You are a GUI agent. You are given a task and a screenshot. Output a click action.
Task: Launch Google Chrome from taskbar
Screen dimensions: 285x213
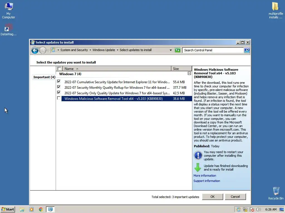[x=41, y=210]
